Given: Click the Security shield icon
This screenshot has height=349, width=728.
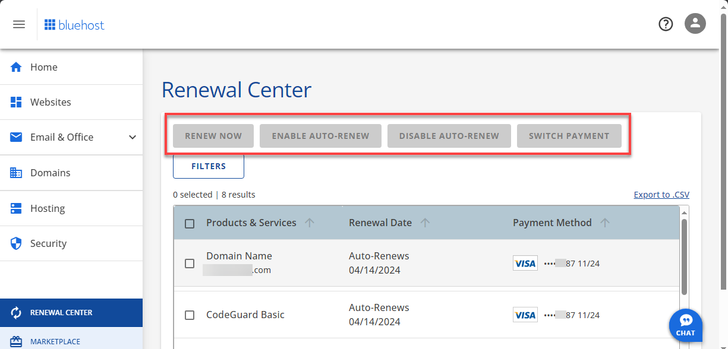Looking at the screenshot, I should 17,243.
